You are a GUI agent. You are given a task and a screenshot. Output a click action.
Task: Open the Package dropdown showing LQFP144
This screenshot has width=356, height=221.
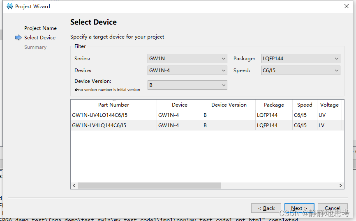coord(301,58)
